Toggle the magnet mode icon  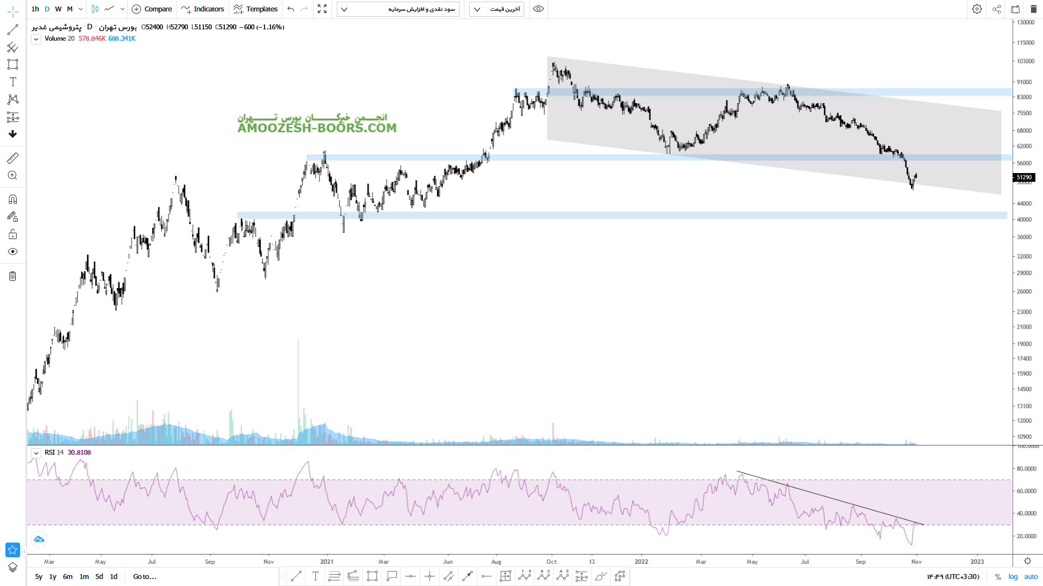tap(12, 199)
